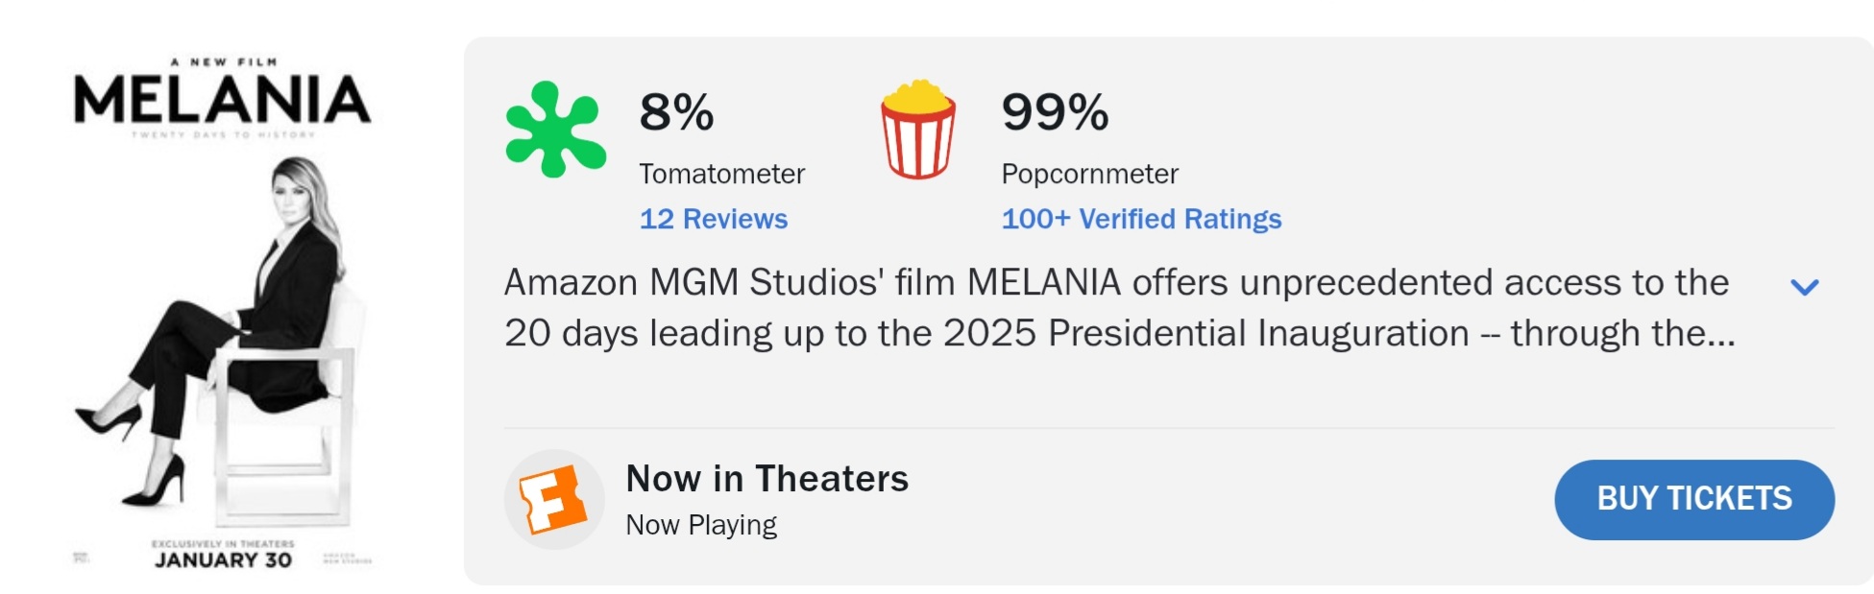
Task: Open the 100+ Verified Ratings link
Action: pos(1141,219)
